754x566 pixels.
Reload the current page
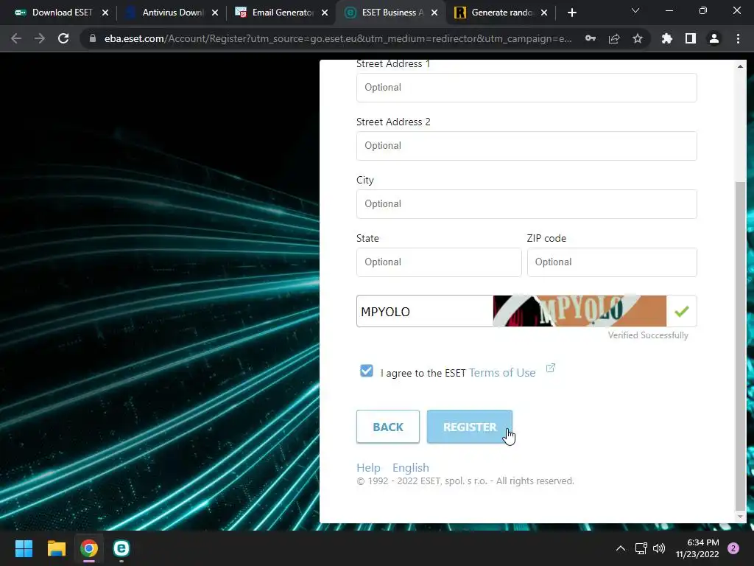pyautogui.click(x=63, y=38)
